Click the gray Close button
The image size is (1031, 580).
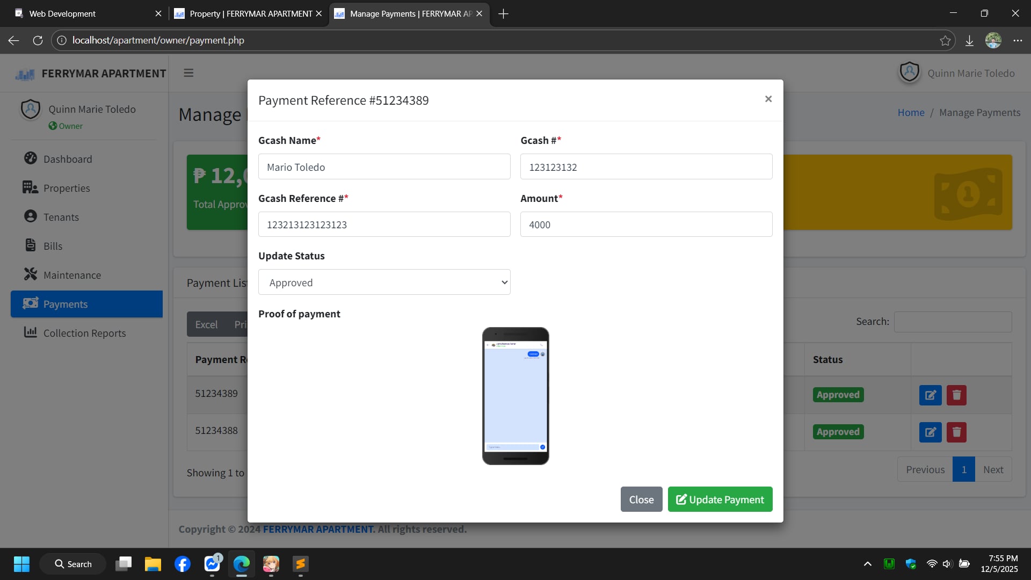pos(641,499)
